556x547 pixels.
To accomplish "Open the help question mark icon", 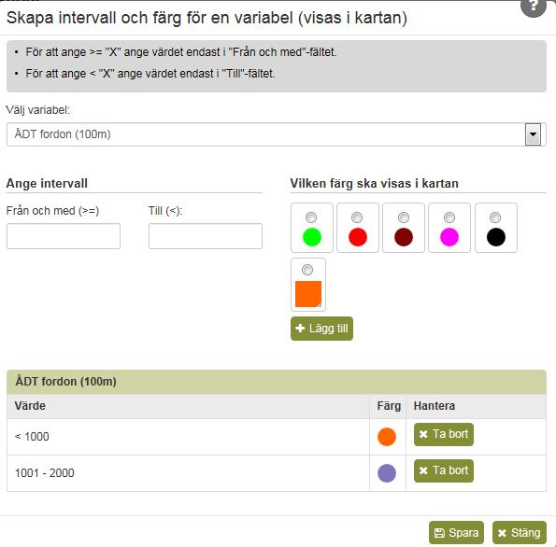I will [x=534, y=7].
